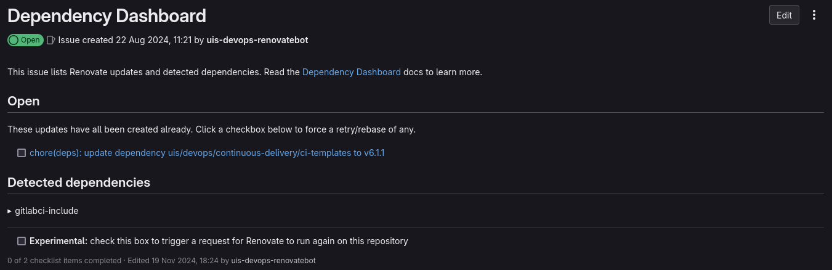Click the green Open status badge
Viewport: 832px width, 270px height.
click(25, 40)
